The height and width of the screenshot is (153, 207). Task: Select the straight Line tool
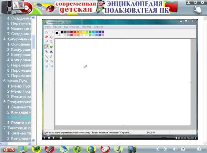coord(46,57)
